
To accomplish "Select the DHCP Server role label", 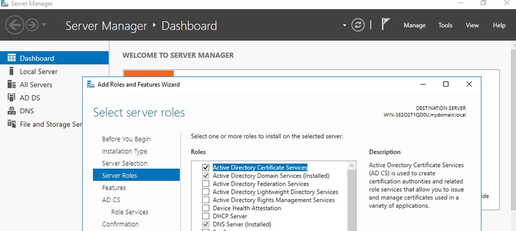I will [x=230, y=216].
